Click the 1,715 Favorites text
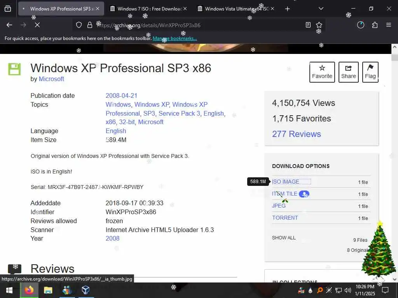Viewport: 398px width, 298px height. click(302, 119)
